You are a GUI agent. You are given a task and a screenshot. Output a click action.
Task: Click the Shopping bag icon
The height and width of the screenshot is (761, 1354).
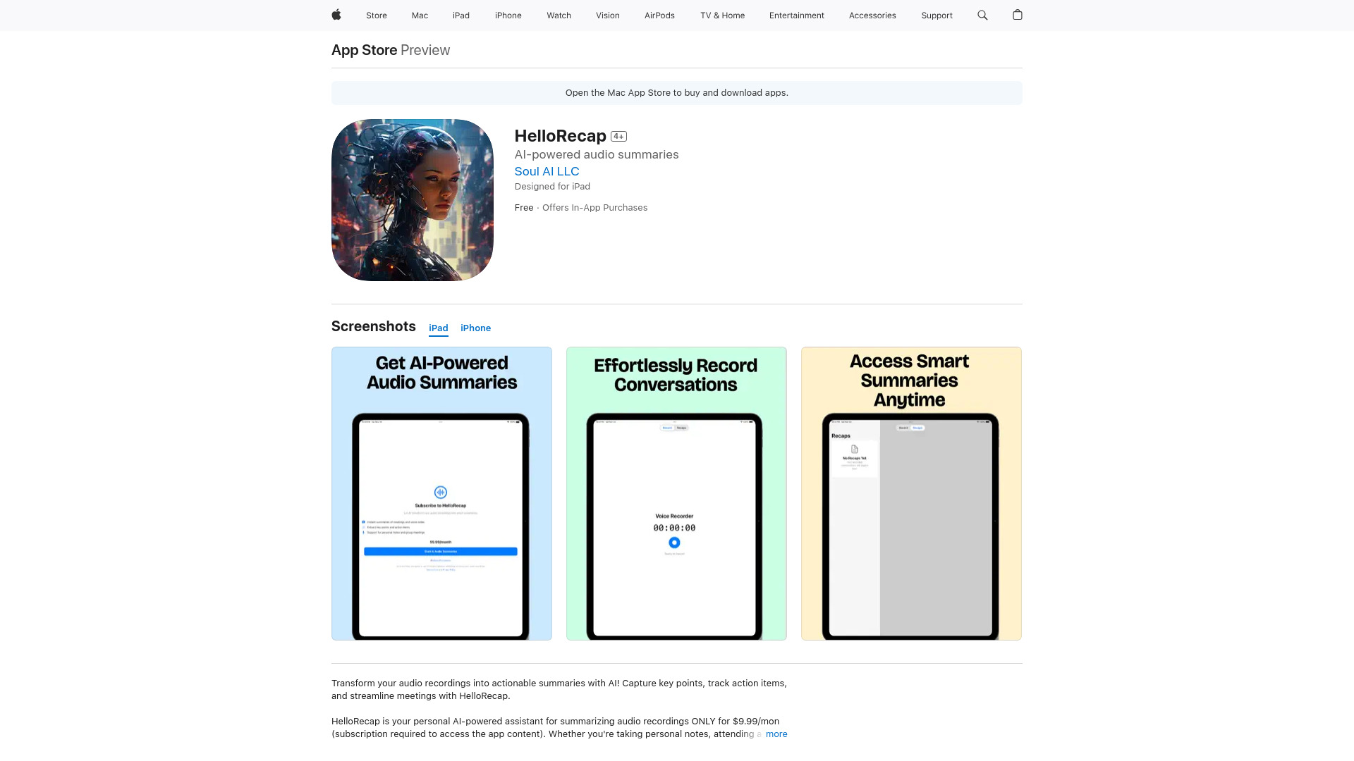coord(1018,15)
